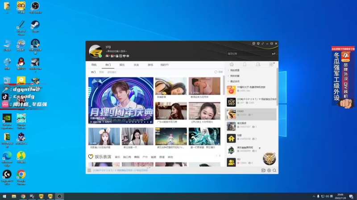This screenshot has height=200, width=357.
Task: Switch to the 导航 tab
Action: [94, 65]
